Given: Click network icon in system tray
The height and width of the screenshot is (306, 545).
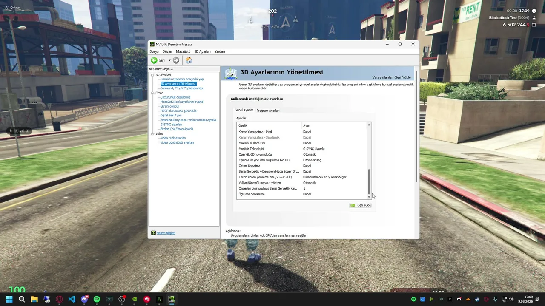Looking at the screenshot, I should (504, 300).
